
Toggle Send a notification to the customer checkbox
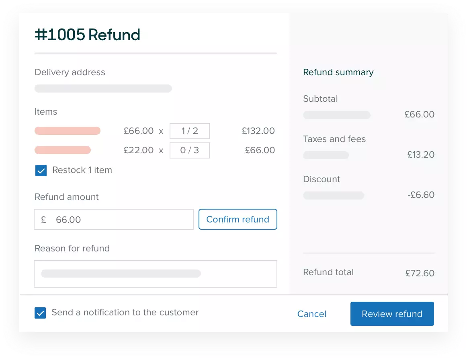[40, 313]
